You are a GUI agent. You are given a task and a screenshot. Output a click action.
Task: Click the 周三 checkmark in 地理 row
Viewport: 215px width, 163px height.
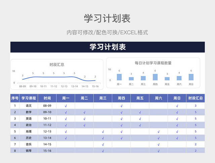(103, 132)
